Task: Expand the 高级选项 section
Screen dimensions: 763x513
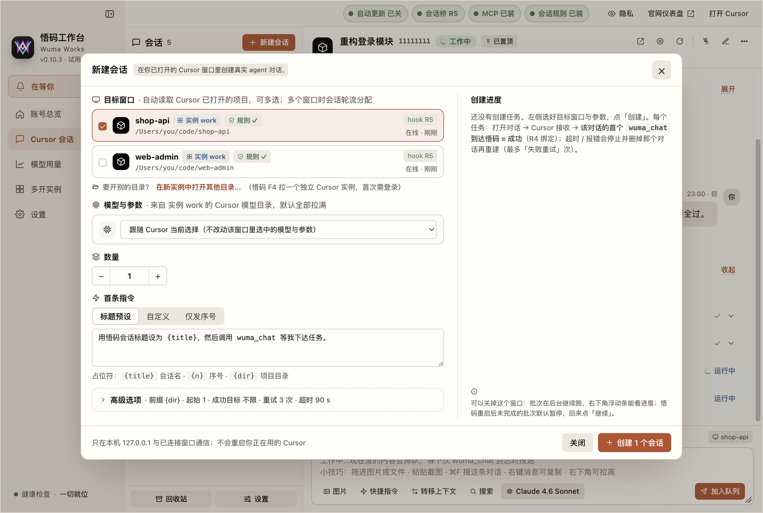Action: 268,400
